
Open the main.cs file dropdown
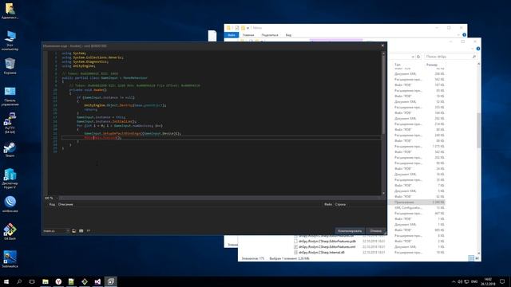tap(57, 230)
